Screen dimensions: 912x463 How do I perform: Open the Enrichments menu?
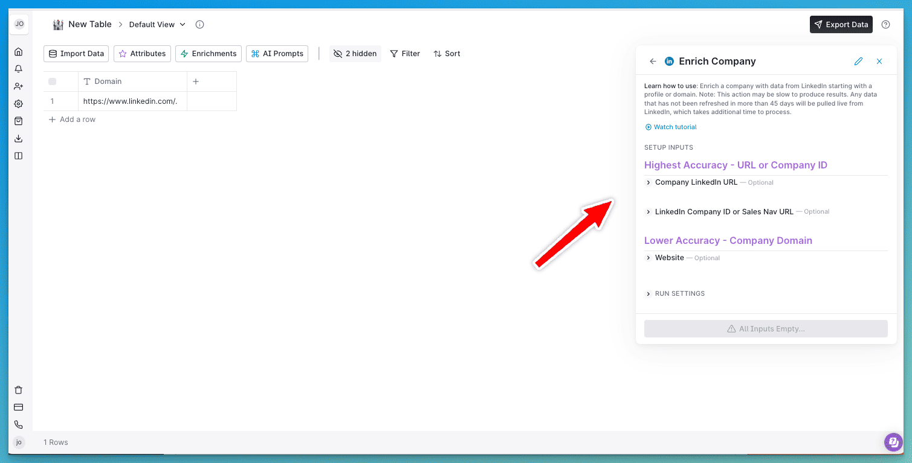click(x=209, y=54)
